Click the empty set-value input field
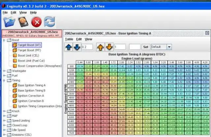 pyautogui.click(x=135, y=47)
